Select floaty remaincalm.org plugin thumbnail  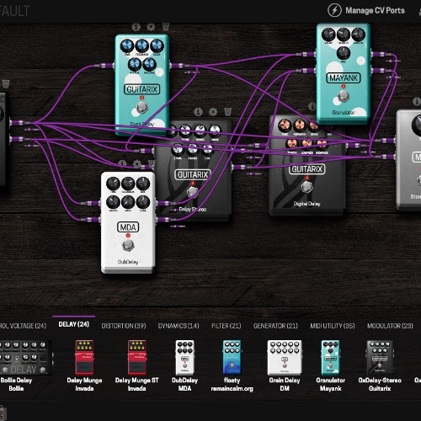tap(232, 358)
